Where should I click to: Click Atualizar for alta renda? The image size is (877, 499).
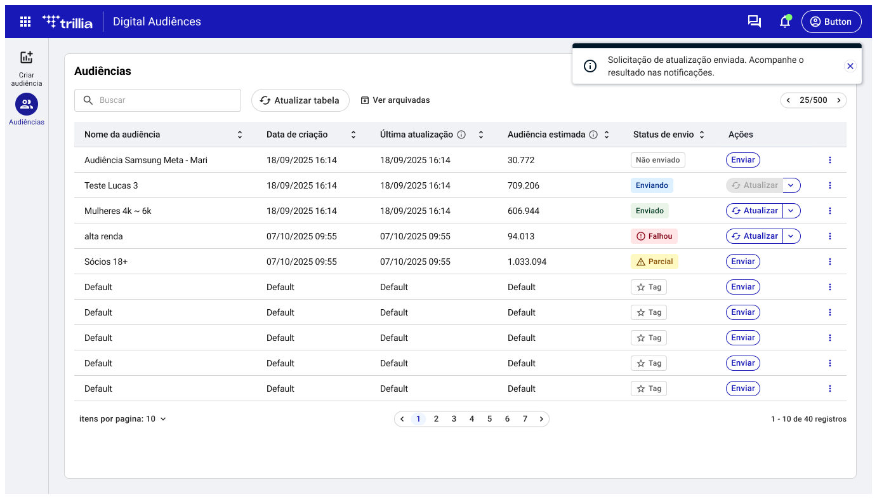pyautogui.click(x=755, y=236)
